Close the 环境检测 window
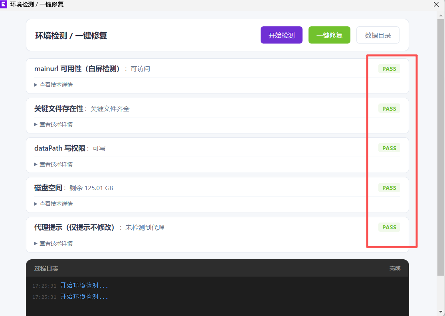This screenshot has height=316, width=445. click(x=436, y=4)
